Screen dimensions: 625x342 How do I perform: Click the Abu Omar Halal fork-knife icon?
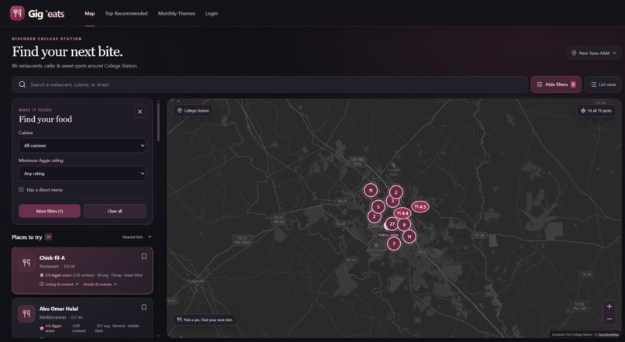pyautogui.click(x=26, y=314)
